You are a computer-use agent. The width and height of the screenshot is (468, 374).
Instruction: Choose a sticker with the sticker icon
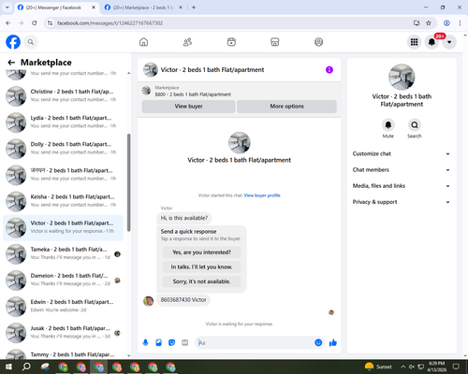click(x=171, y=343)
